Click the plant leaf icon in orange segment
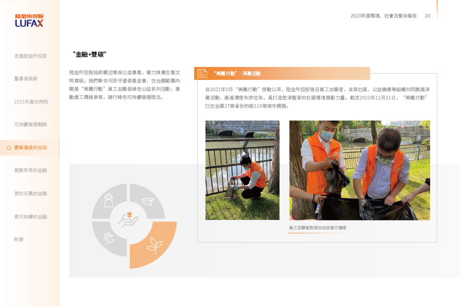Viewport: 460px width, 307px height. 154,246
